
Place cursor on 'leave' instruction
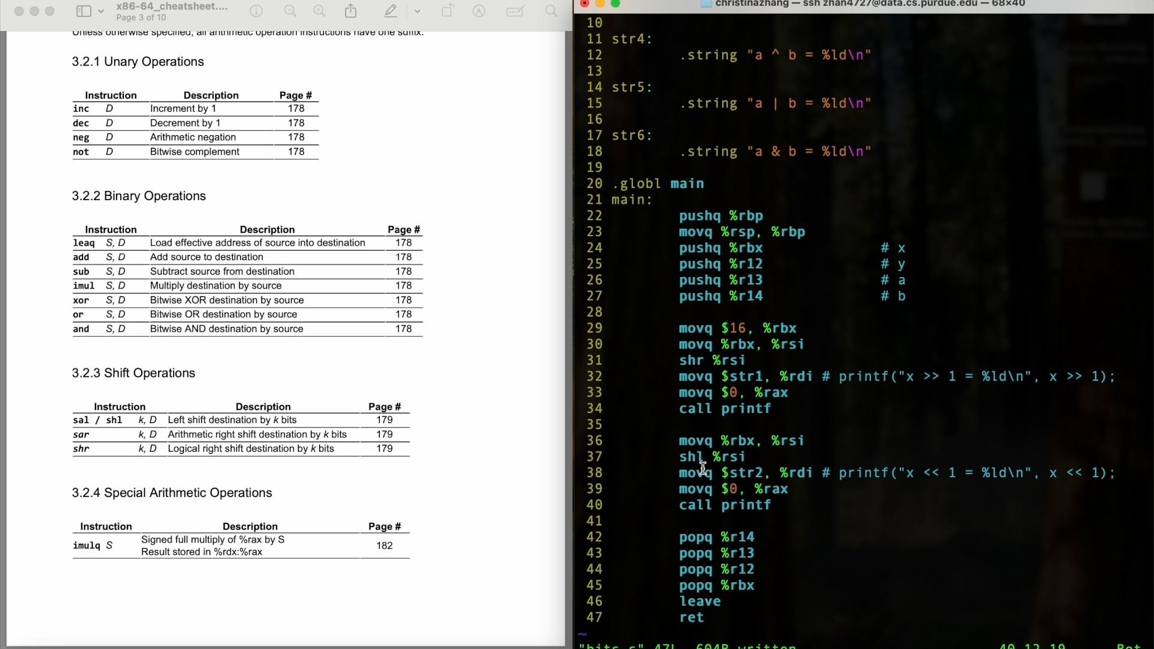[x=700, y=602]
